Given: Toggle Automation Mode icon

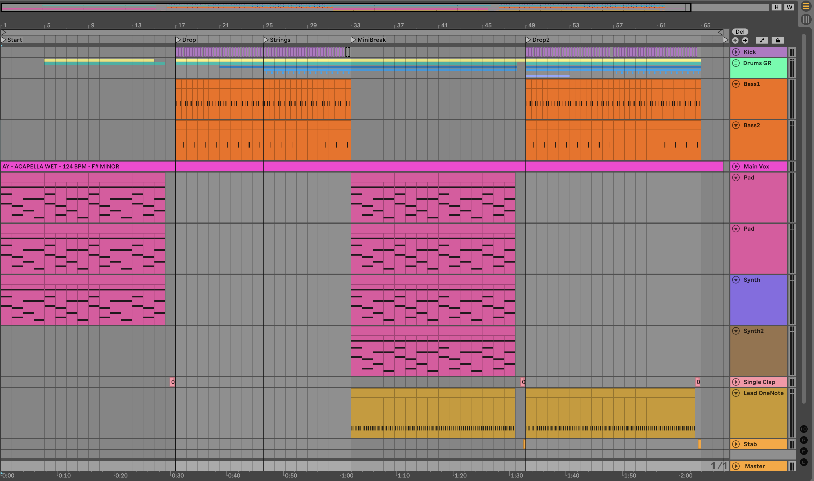Looking at the screenshot, I should [761, 40].
